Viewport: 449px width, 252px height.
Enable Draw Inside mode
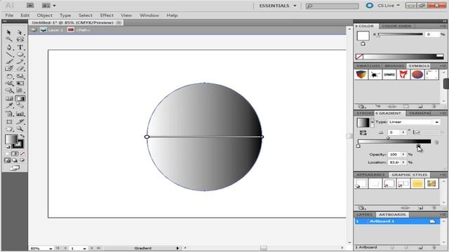[22, 160]
